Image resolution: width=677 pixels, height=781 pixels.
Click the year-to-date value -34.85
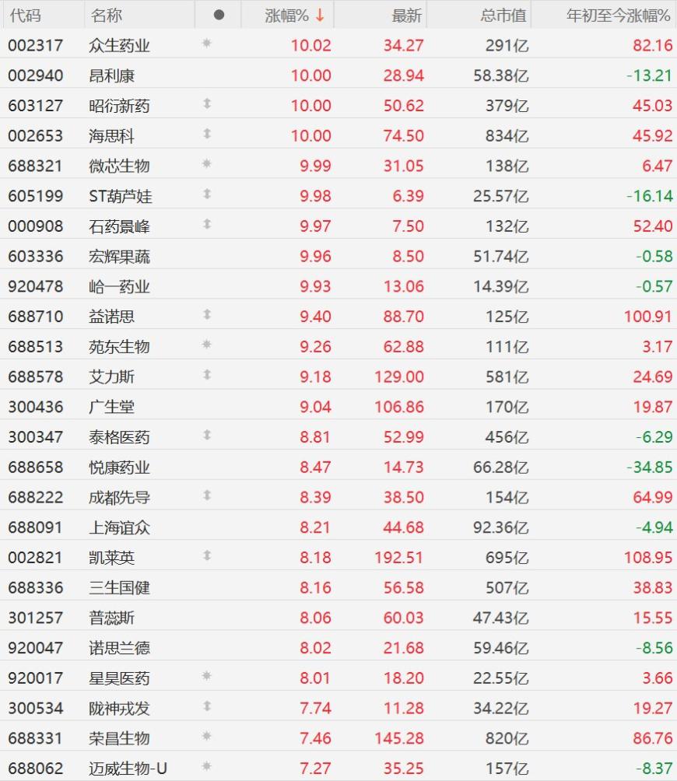click(650, 468)
